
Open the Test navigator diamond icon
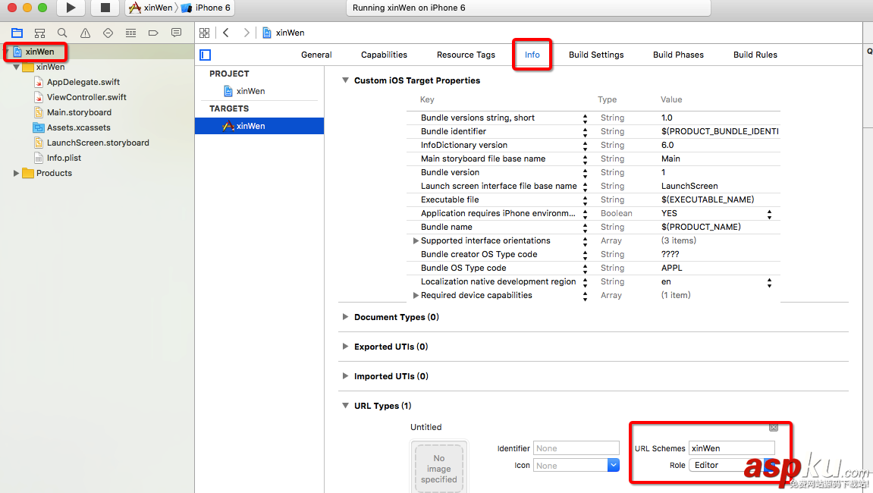click(108, 33)
